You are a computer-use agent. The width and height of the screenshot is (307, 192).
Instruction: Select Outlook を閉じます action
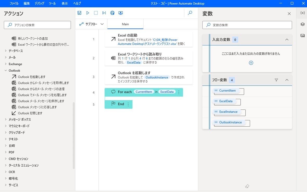(x=30, y=113)
